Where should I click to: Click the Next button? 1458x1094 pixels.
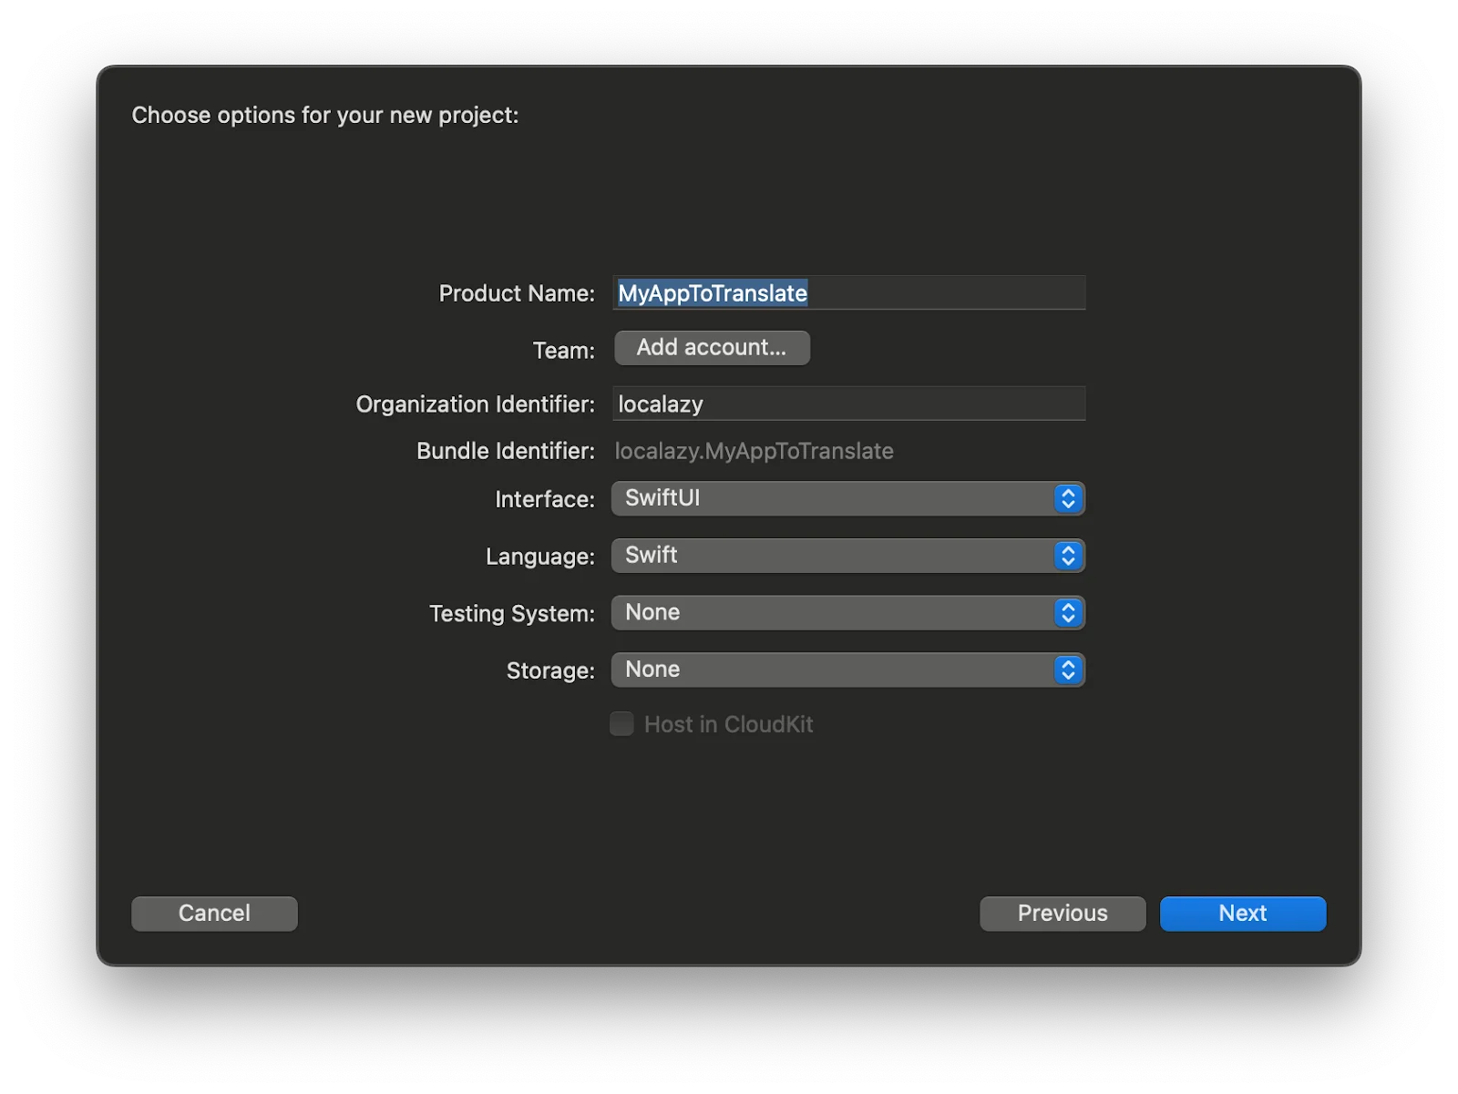pos(1242,914)
